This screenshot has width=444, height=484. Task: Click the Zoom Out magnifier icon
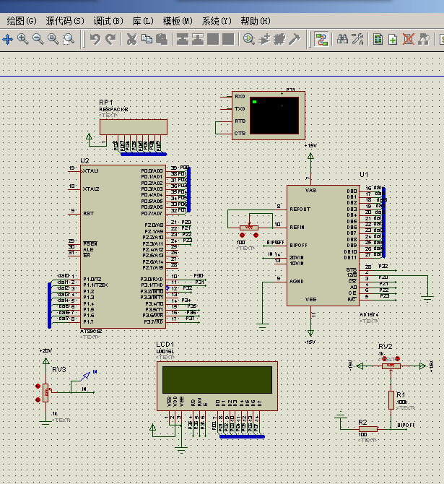[x=38, y=39]
